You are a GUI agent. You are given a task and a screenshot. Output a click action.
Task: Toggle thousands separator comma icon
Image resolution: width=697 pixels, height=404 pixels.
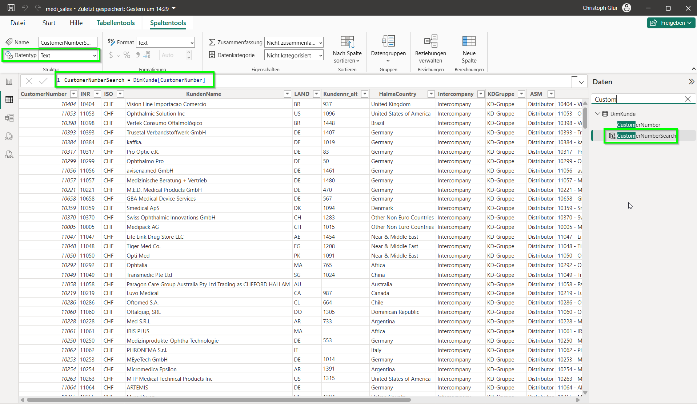pyautogui.click(x=138, y=55)
